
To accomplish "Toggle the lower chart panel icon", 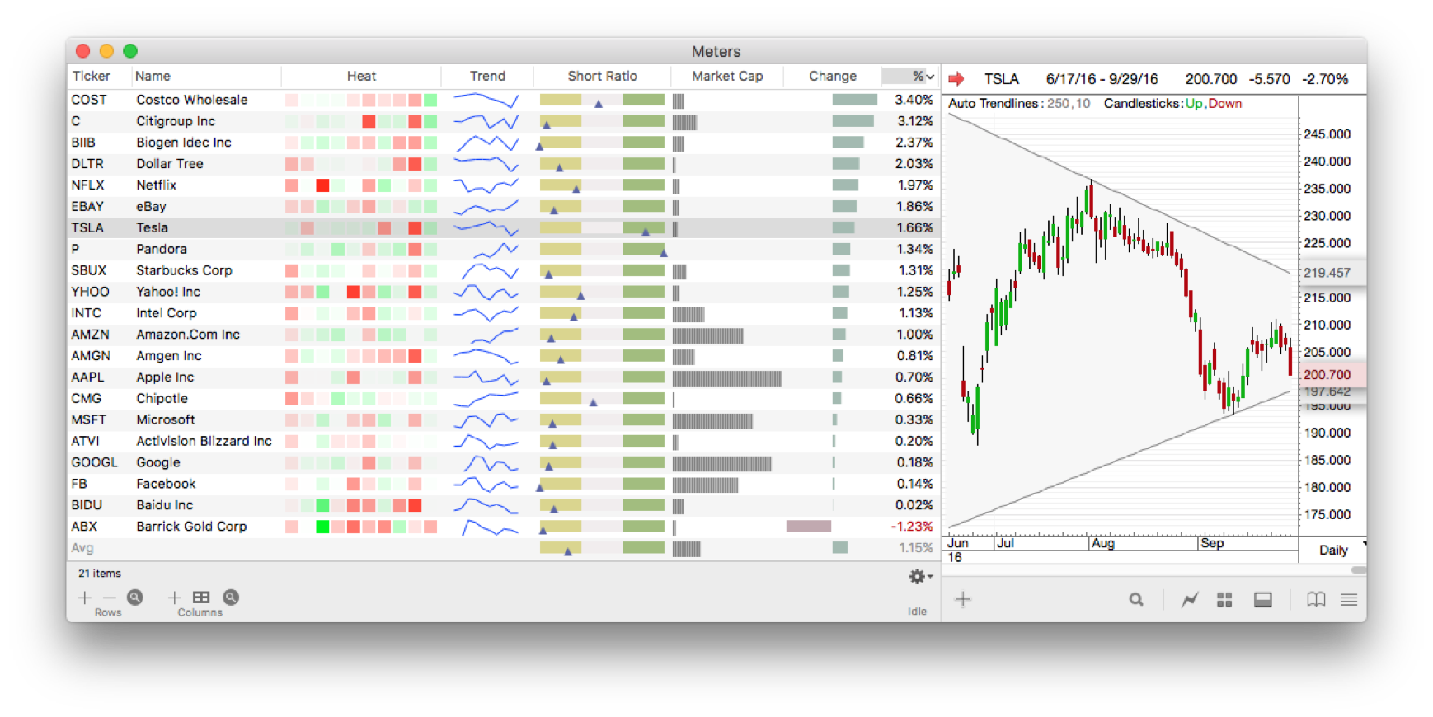I will tap(1262, 600).
